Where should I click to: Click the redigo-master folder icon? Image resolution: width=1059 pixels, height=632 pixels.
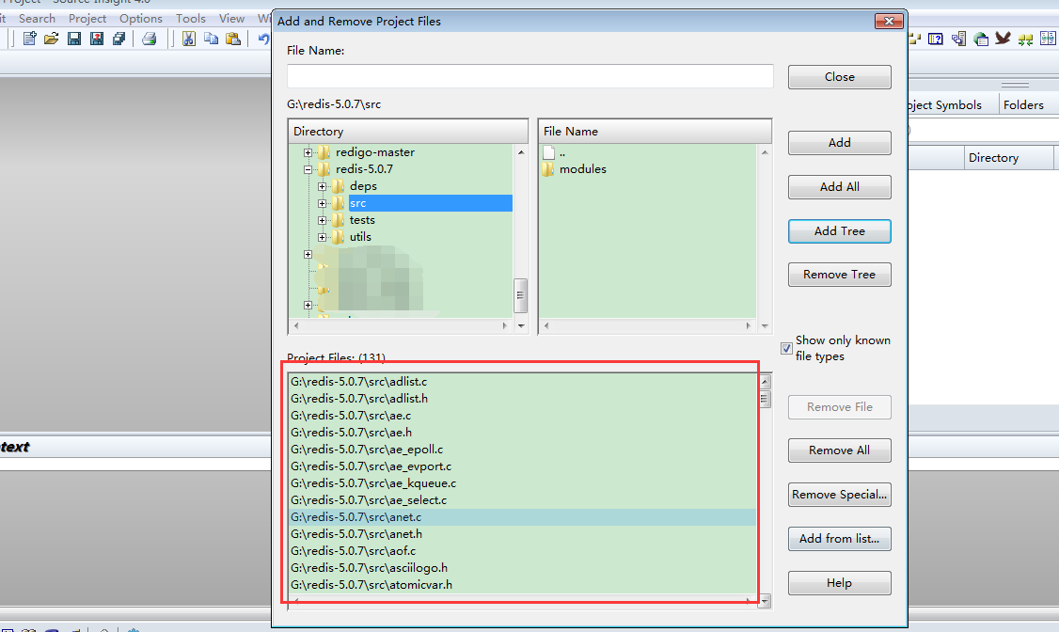[324, 152]
